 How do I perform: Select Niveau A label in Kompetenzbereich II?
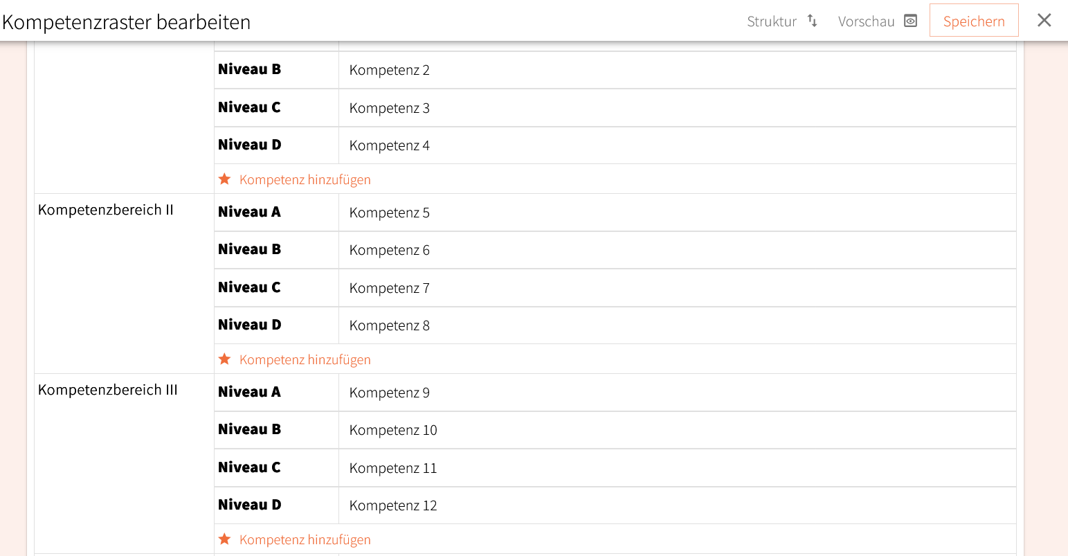(x=249, y=212)
